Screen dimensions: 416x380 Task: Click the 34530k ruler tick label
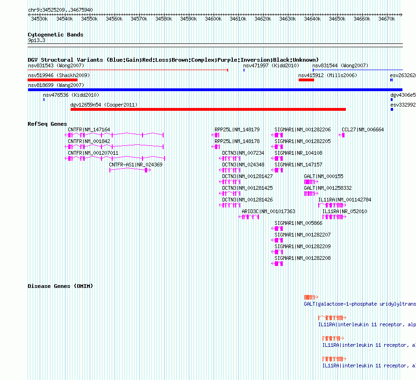39,19
